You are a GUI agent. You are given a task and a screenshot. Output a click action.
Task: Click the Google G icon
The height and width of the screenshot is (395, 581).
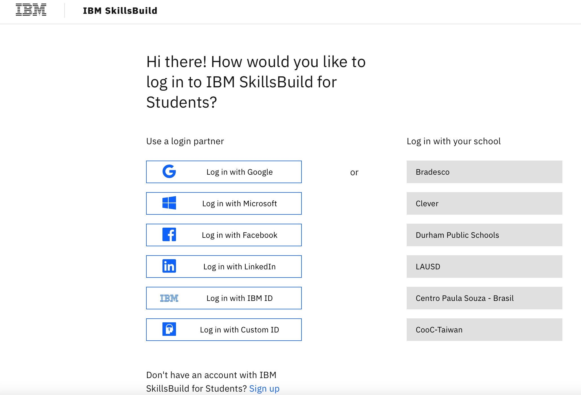point(169,172)
